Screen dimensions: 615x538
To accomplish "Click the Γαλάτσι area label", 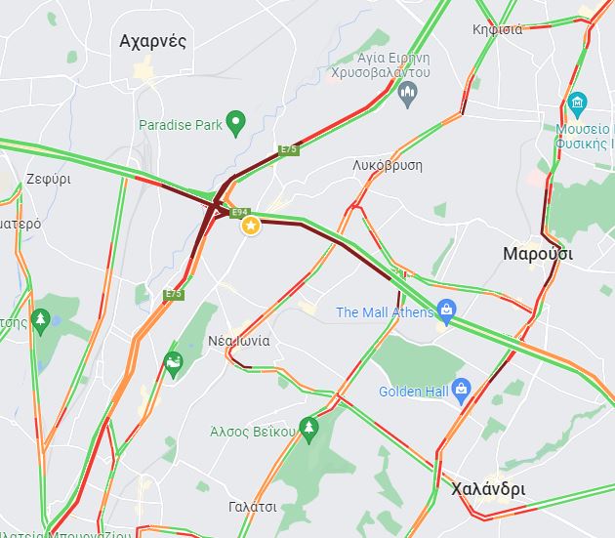I will [x=253, y=507].
